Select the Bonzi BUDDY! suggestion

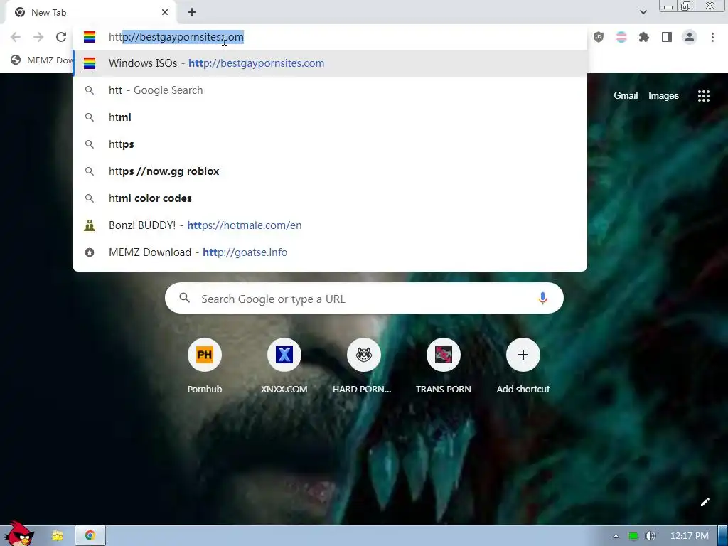click(x=330, y=225)
